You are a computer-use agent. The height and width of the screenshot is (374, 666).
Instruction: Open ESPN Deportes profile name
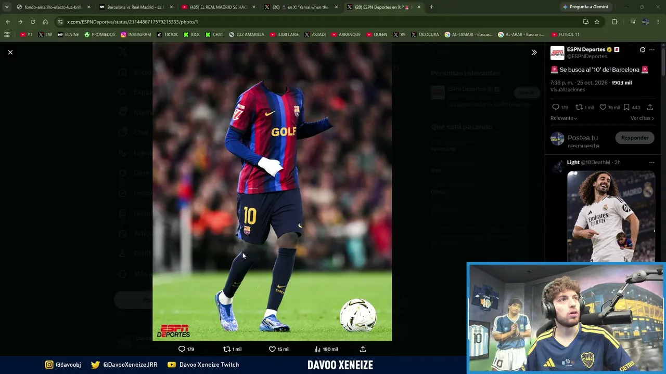tap(586, 49)
